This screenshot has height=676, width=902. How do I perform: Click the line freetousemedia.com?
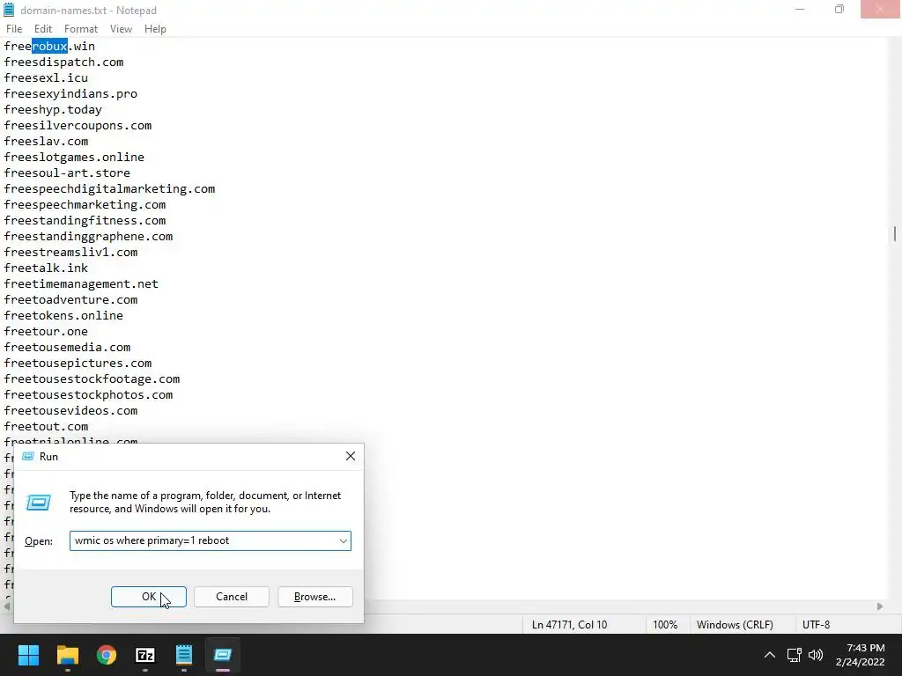tap(67, 348)
